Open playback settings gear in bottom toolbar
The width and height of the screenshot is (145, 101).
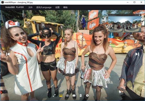click(87, 96)
